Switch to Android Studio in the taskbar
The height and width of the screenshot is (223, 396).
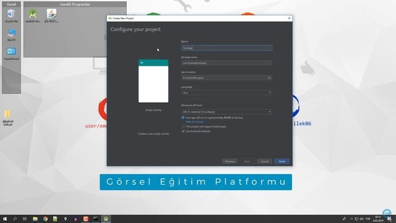106,219
